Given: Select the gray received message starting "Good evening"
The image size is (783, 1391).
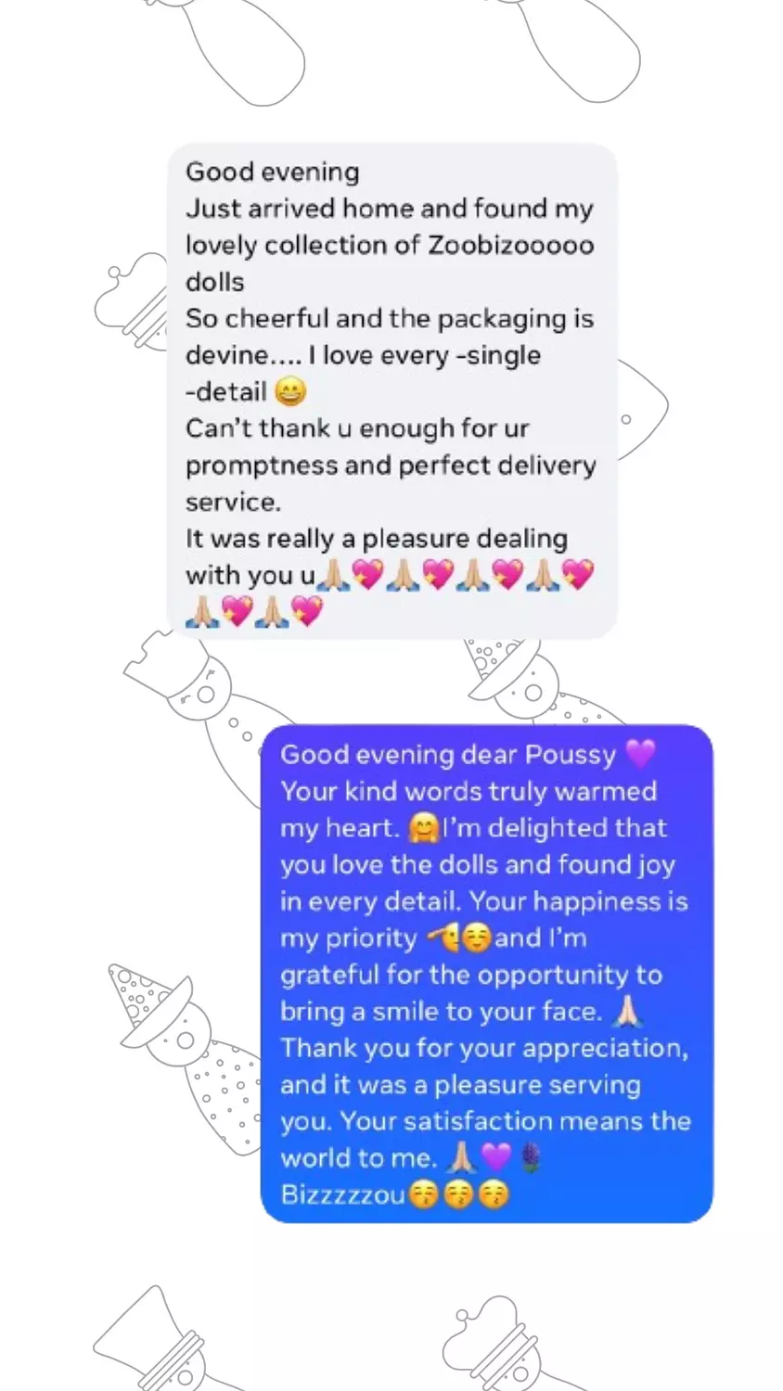Looking at the screenshot, I should [x=391, y=391].
